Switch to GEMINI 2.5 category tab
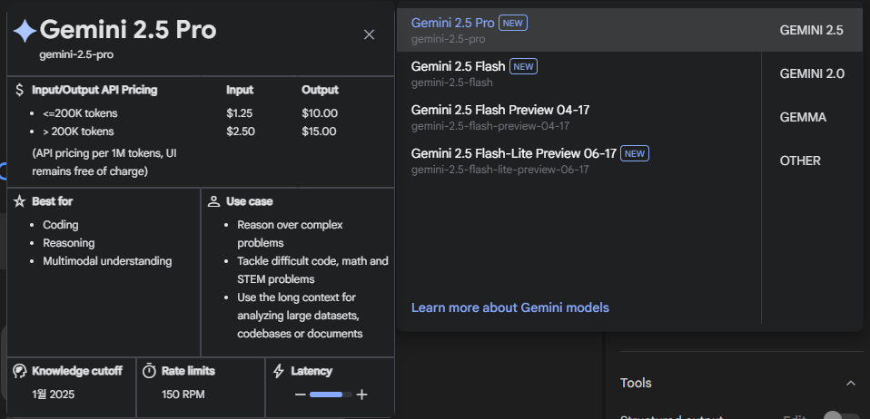Screen dimensions: 870x419 (x=812, y=31)
